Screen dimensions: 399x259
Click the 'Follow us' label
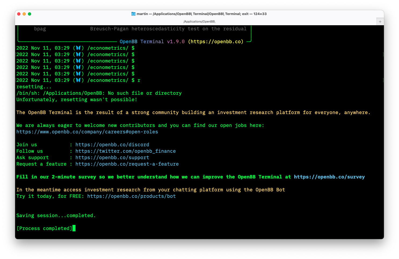coord(30,151)
